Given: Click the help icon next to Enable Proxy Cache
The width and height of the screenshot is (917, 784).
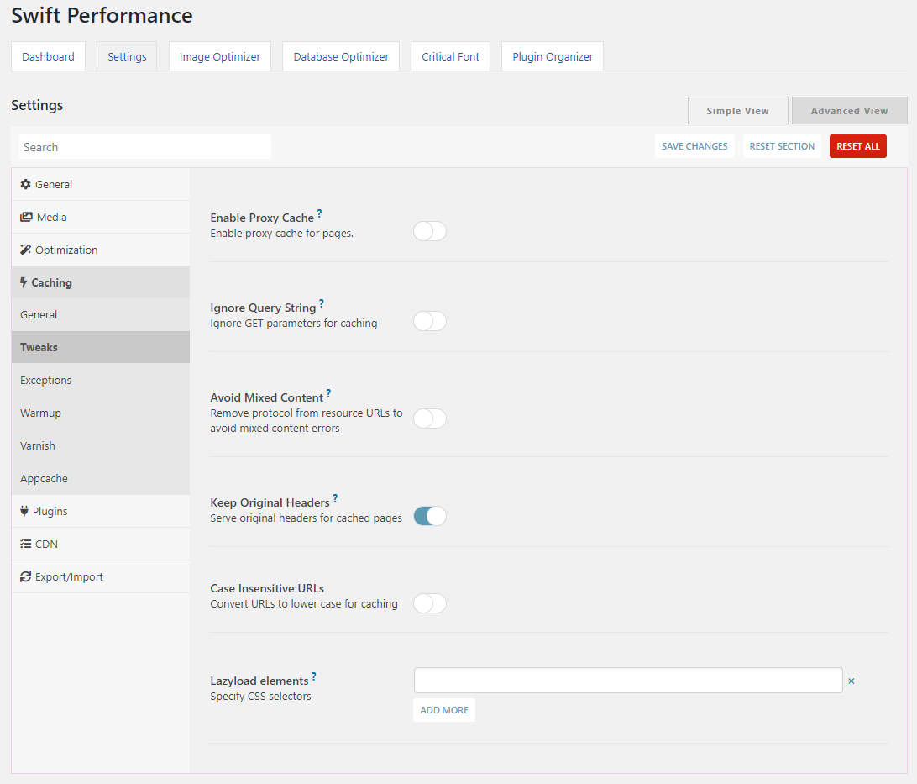Looking at the screenshot, I should point(319,213).
